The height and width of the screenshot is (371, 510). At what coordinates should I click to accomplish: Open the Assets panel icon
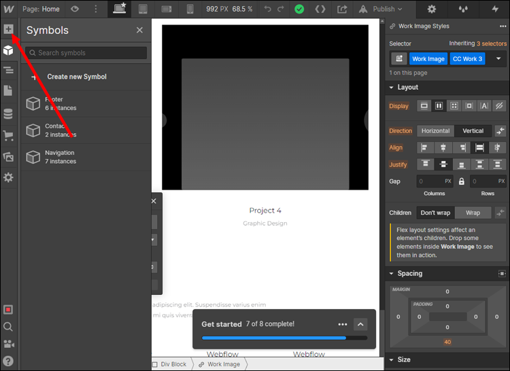coord(8,156)
